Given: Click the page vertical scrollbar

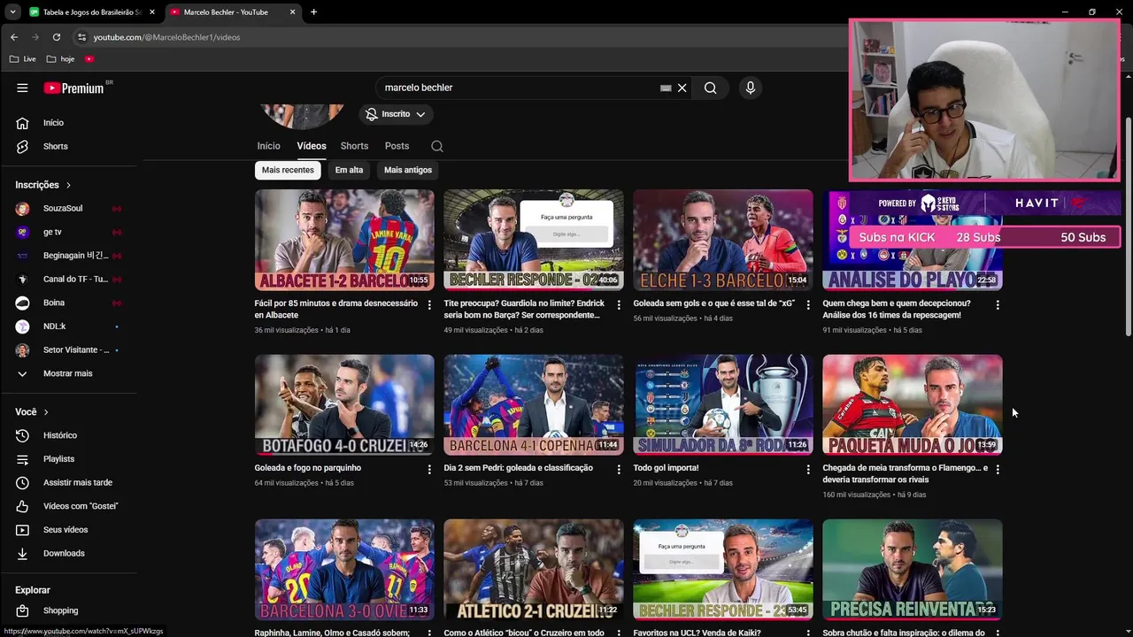Looking at the screenshot, I should click(x=1128, y=228).
